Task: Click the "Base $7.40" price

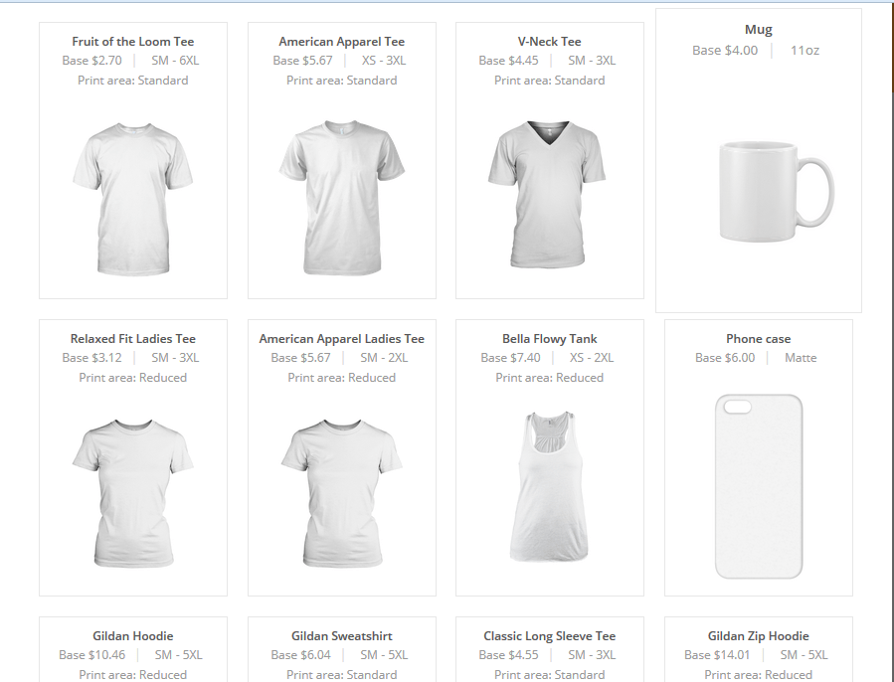Action: click(510, 358)
